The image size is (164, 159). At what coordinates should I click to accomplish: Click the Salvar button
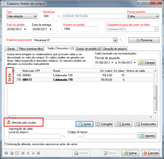point(130,153)
